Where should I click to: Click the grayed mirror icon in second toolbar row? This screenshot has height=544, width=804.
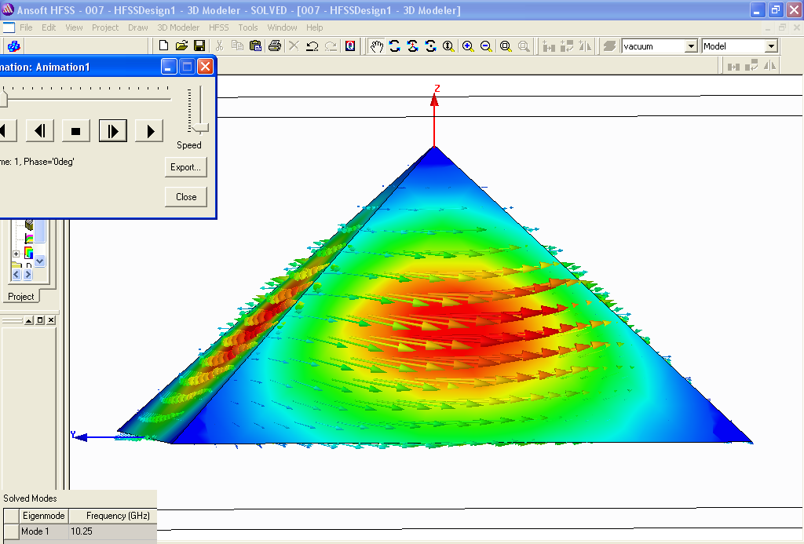click(x=769, y=66)
